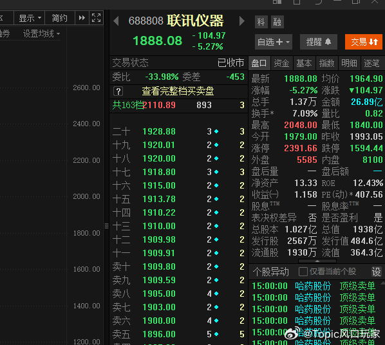Open 查看完整档买卖盘 link
This screenshot has height=345, width=385.
(x=178, y=91)
